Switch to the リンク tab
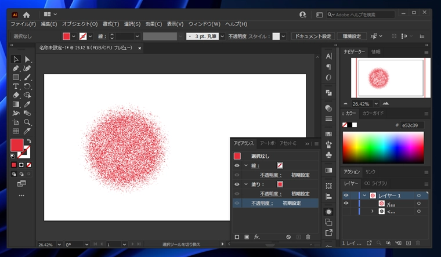 (x=370, y=172)
